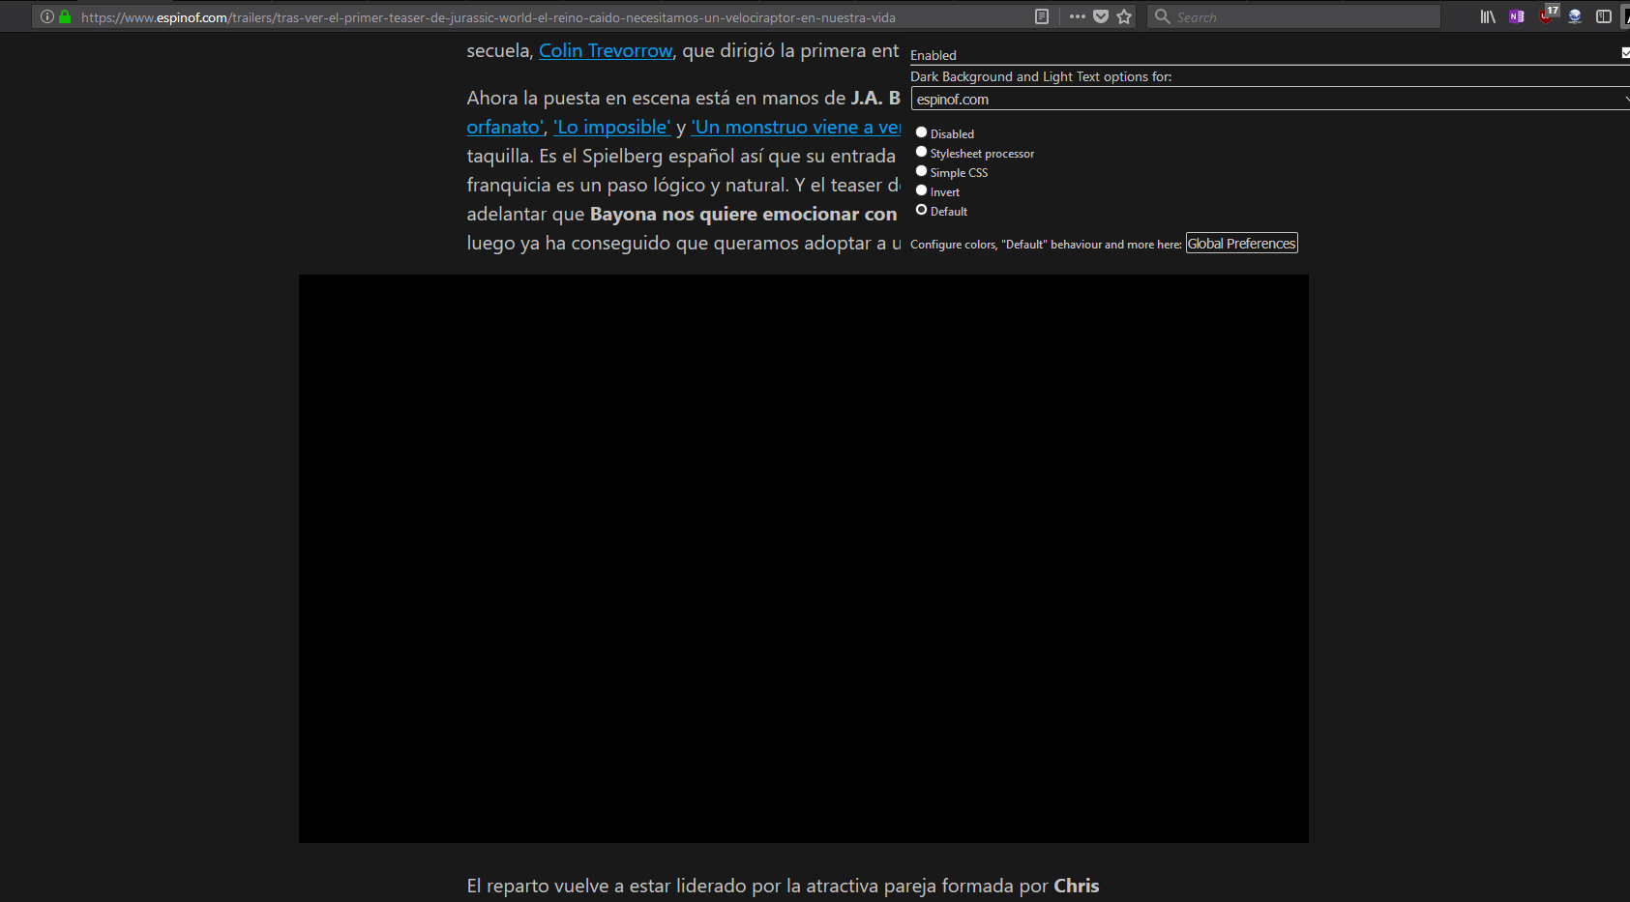Choose the Invert radio option
1630x902 pixels.
click(921, 190)
